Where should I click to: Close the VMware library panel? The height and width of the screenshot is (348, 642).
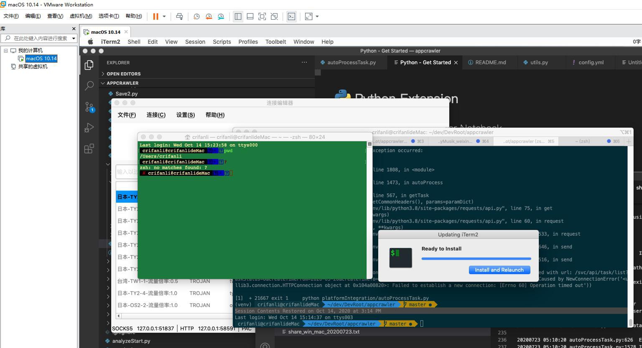[x=74, y=29]
